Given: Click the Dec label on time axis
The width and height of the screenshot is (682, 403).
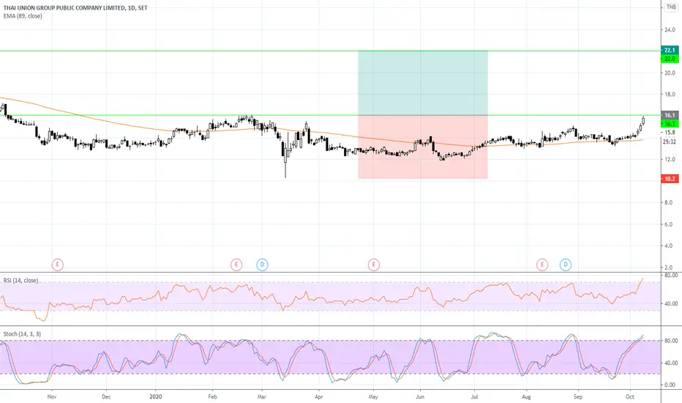Looking at the screenshot, I should click(106, 397).
